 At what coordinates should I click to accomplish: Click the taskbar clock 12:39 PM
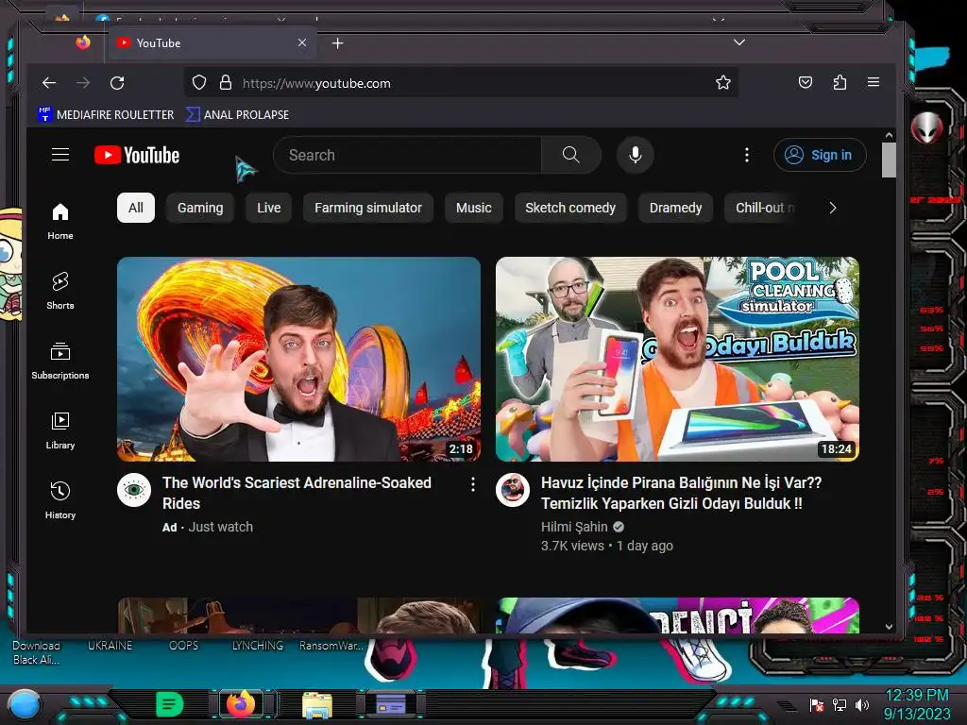point(917,696)
